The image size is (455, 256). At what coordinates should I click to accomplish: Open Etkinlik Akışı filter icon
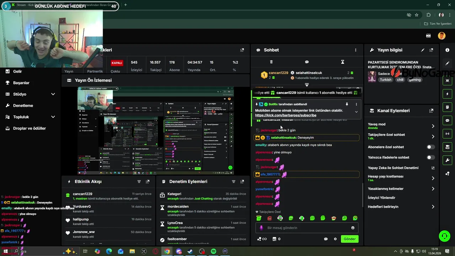tap(139, 181)
